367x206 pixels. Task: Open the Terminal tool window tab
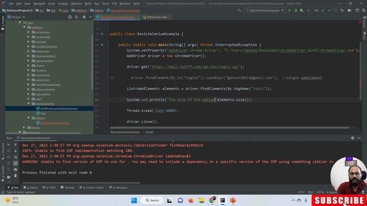click(x=68, y=188)
